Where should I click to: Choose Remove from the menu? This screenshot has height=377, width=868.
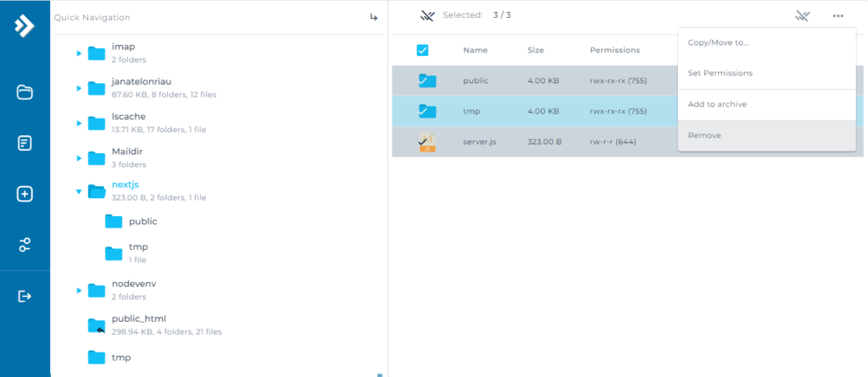[766, 136]
